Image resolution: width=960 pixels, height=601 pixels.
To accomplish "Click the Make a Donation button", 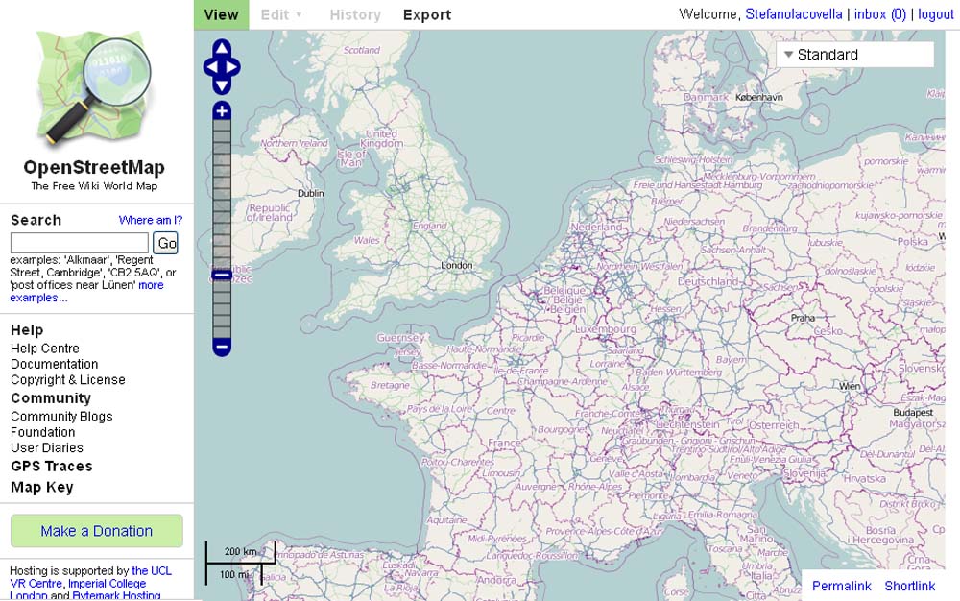I will (97, 531).
